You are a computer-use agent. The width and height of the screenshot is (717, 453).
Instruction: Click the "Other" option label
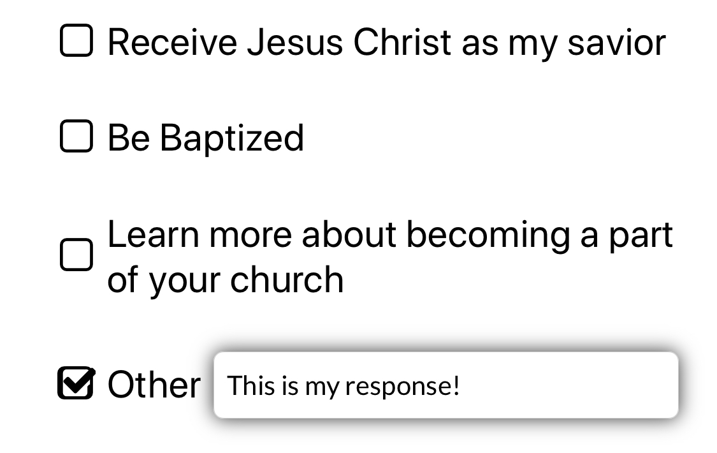coord(154,385)
